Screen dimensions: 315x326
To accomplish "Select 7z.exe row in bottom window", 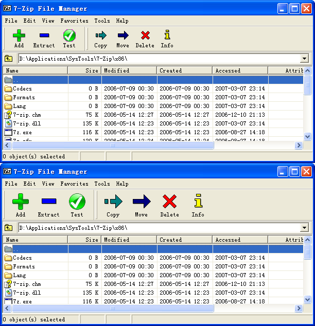I will (x=153, y=301).
